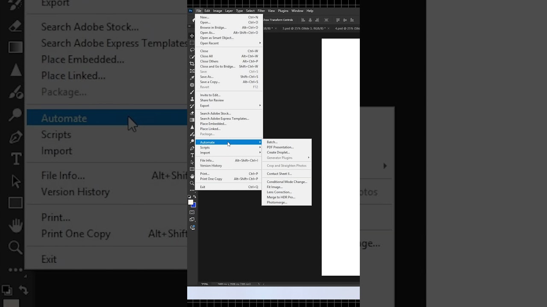Choose PDF Presentation... from submenu
This screenshot has width=547, height=307.
point(287,147)
